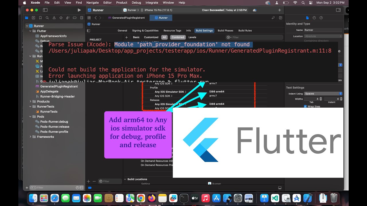367x206 pixels.
Task: Show the Quick Help inspector
Action: coord(321,18)
